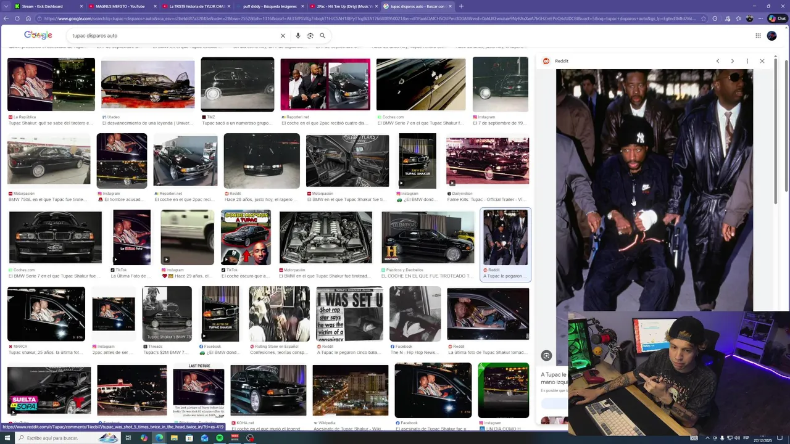Open the TikTok 'Donde mataron a Tupac' thumbnail
Viewport: 790px width, 444px height.
246,237
